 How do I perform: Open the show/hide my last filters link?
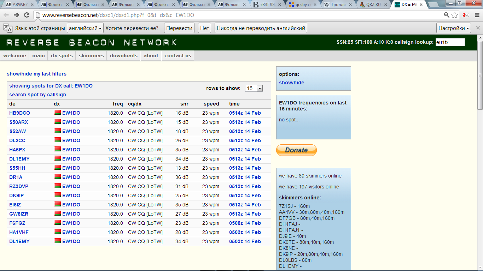[x=36, y=74]
